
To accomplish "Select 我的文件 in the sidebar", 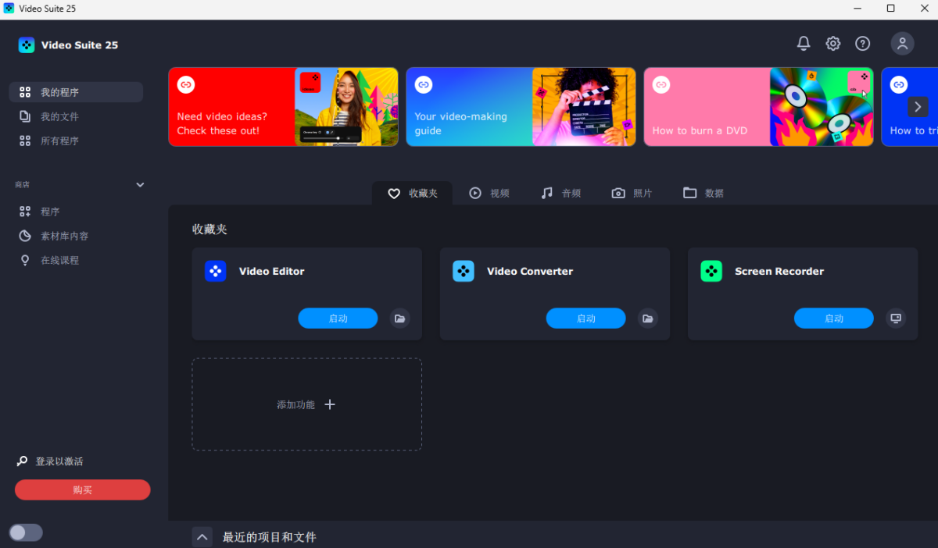I will (59, 116).
